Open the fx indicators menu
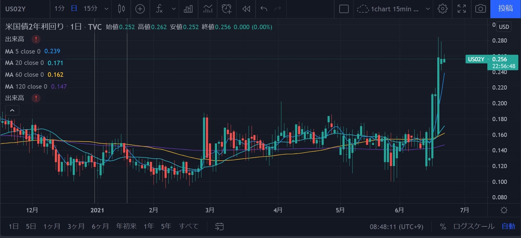 coord(160,9)
